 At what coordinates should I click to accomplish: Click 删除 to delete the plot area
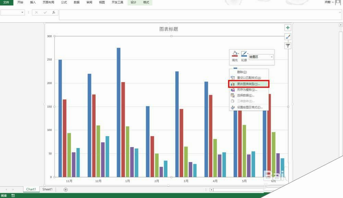pyautogui.click(x=242, y=72)
